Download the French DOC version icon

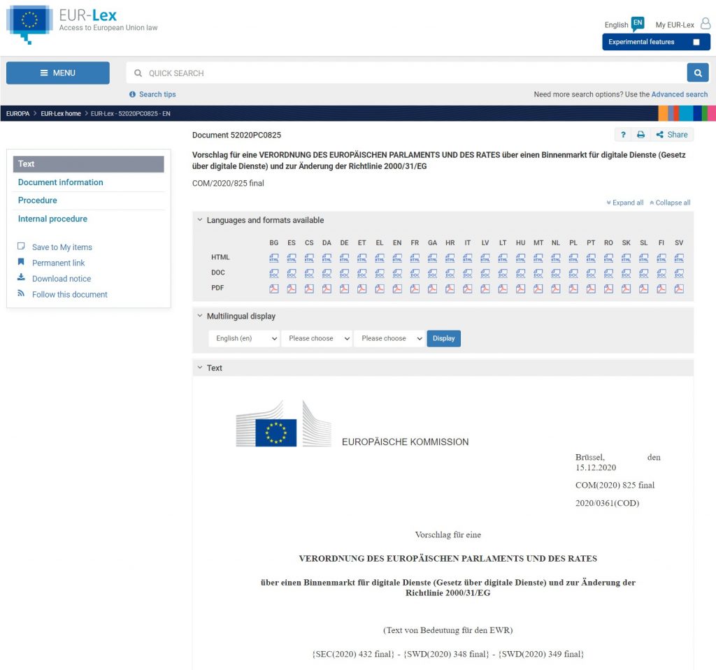click(x=415, y=273)
